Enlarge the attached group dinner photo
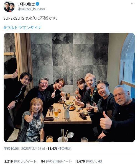 69,87
